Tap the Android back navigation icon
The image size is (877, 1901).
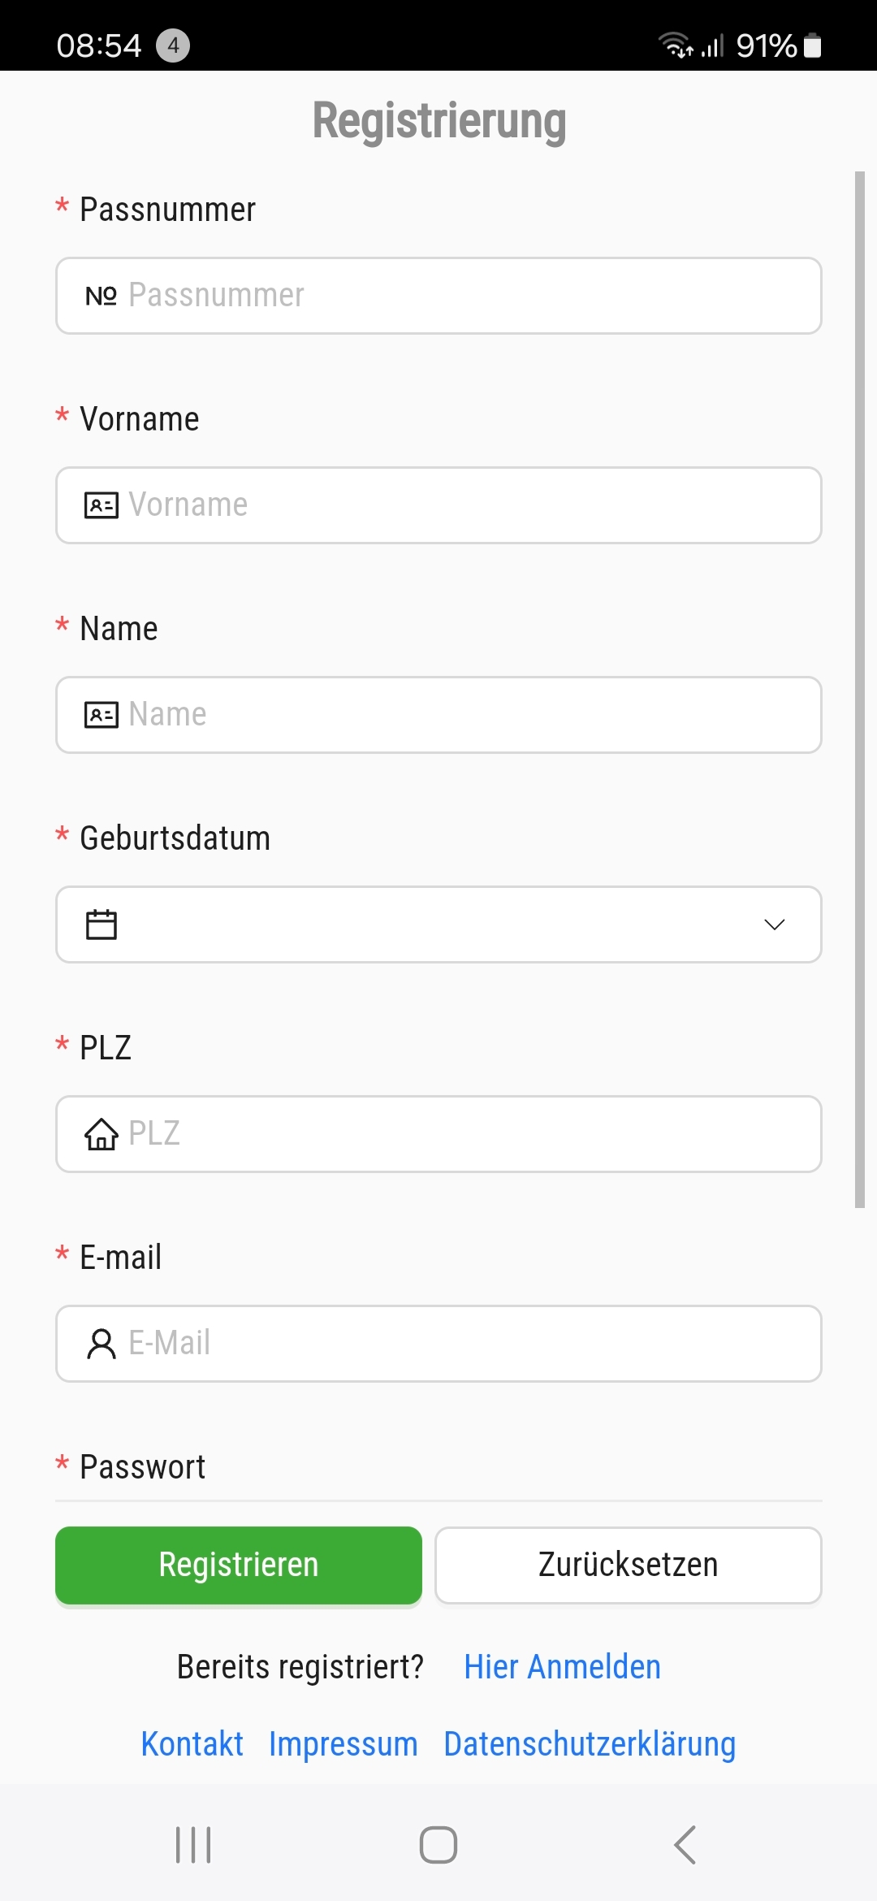coord(685,1844)
